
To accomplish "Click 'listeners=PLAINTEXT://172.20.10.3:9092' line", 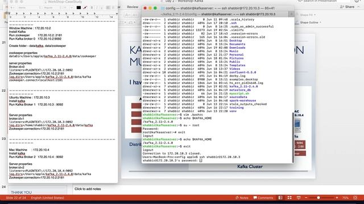I will [x=41, y=122].
